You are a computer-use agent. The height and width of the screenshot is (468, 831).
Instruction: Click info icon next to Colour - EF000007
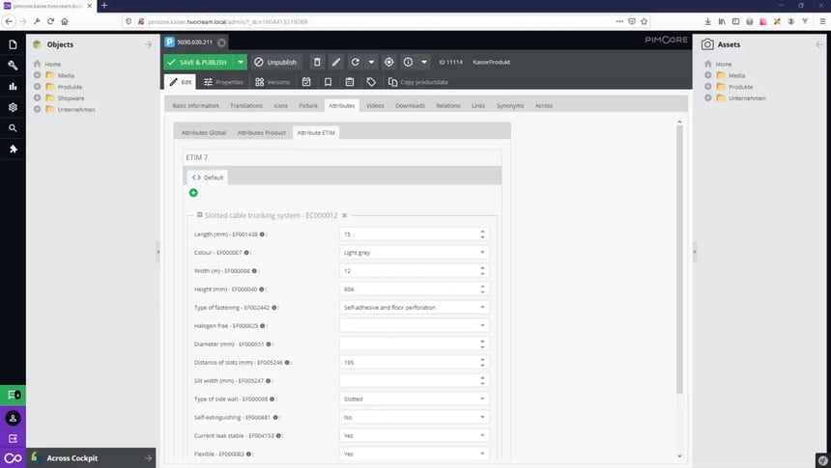(246, 253)
